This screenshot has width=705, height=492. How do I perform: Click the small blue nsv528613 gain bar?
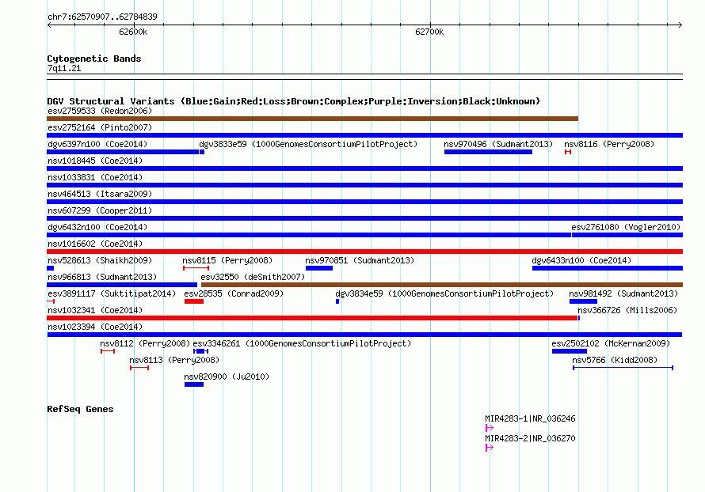[51, 268]
